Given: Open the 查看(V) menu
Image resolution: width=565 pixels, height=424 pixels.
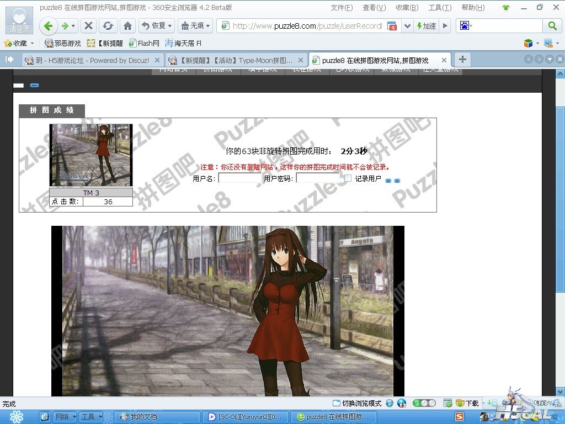Looking at the screenshot, I should point(374,8).
